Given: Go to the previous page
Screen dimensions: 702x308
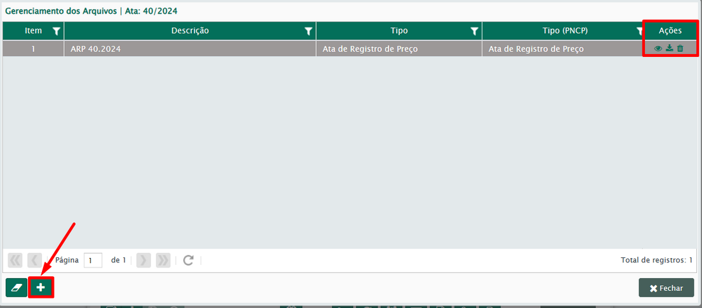Looking at the screenshot, I should pyautogui.click(x=34, y=260).
